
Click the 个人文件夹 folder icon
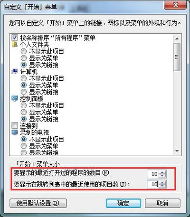click(x=15, y=45)
